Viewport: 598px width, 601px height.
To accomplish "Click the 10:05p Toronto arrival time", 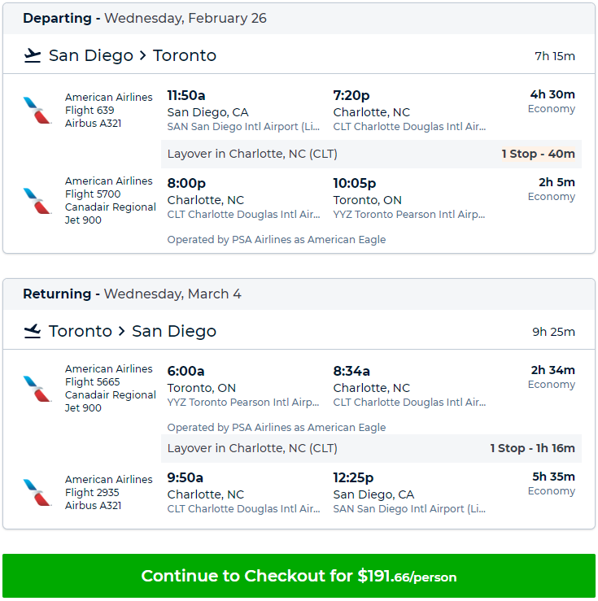I will tap(355, 183).
